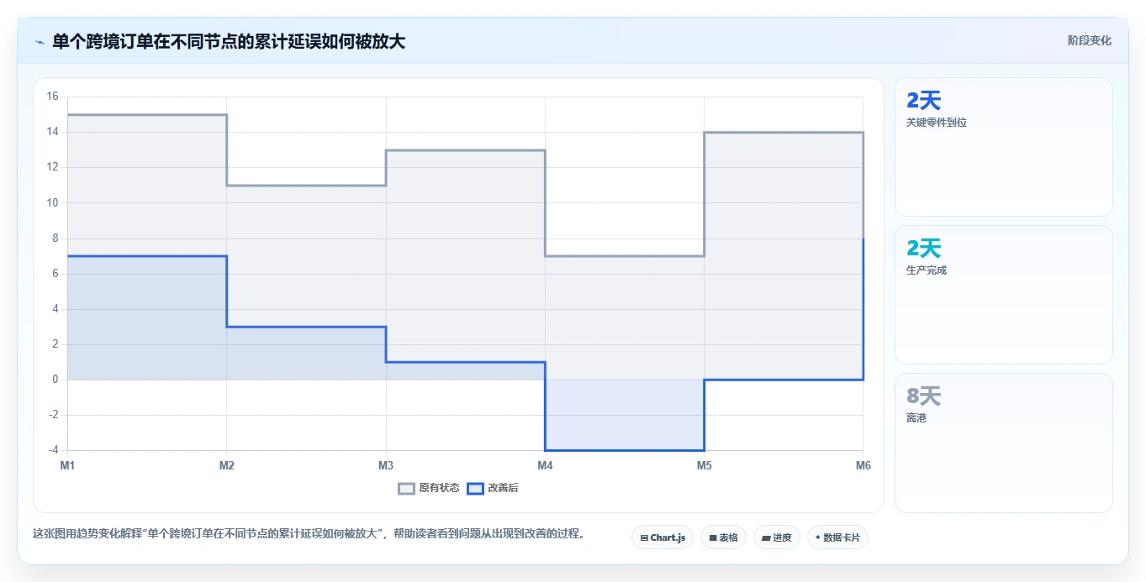Image resolution: width=1146 pixels, height=582 pixels.
Task: Click the 表格 tag
Action: tap(723, 537)
